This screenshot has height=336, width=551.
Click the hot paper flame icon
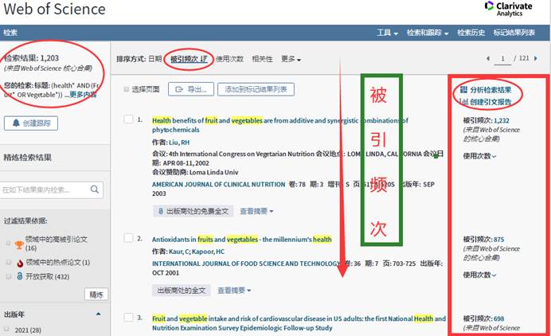click(x=20, y=263)
